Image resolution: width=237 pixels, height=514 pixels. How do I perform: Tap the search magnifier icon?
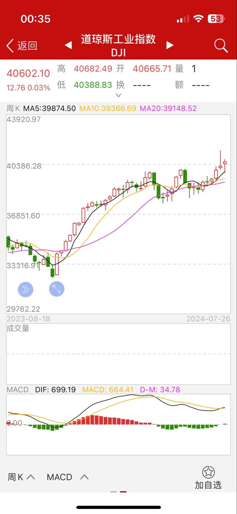221,46
